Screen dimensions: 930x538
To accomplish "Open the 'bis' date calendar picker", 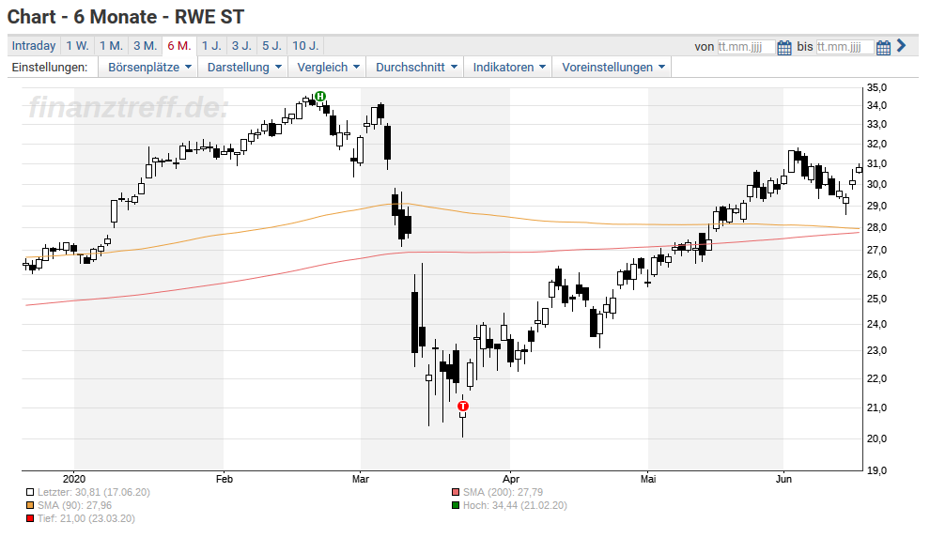I will pyautogui.click(x=883, y=47).
